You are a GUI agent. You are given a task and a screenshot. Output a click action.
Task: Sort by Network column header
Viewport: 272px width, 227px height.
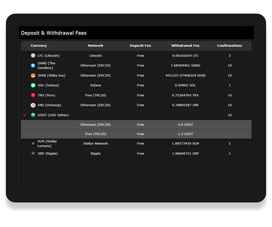[96, 45]
